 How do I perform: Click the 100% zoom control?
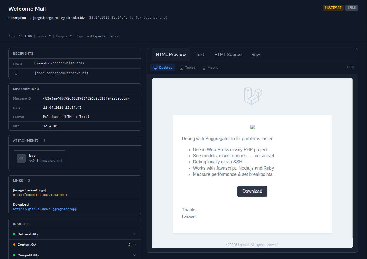tap(350, 67)
